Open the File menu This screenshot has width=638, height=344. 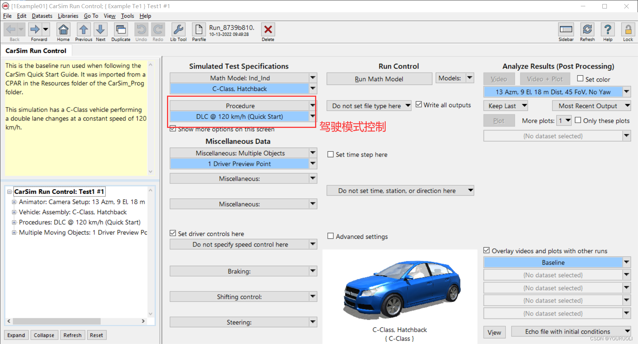tap(7, 16)
